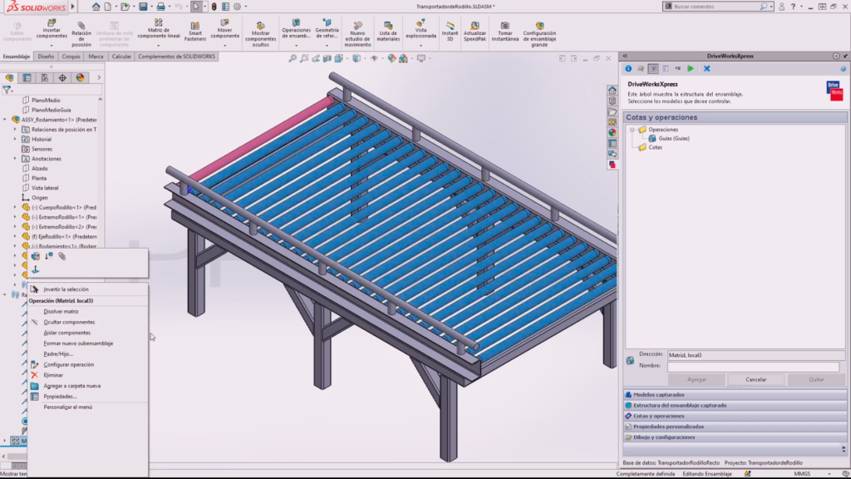Open Operaciones de ensamblaje tool
851x479 pixels.
[296, 29]
